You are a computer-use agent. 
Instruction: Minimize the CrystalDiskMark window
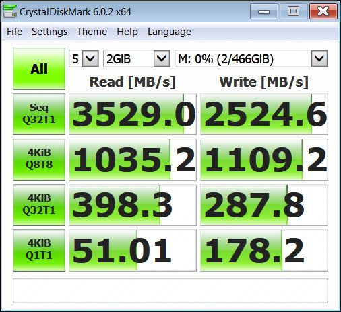[264, 11]
